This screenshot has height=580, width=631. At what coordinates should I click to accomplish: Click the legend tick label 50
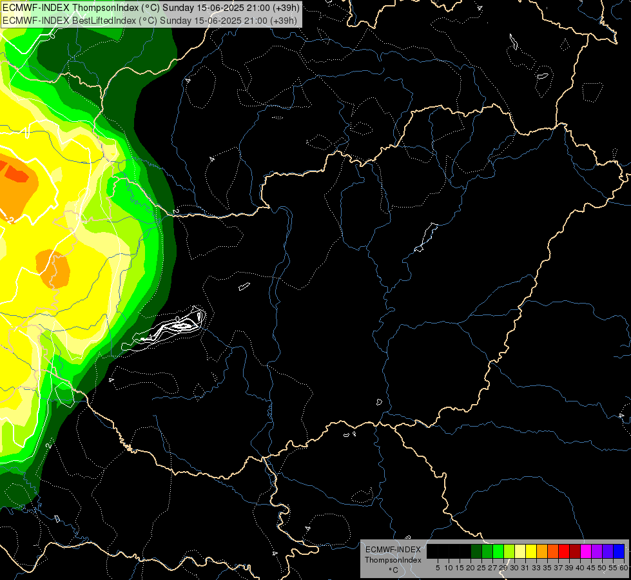(x=602, y=568)
